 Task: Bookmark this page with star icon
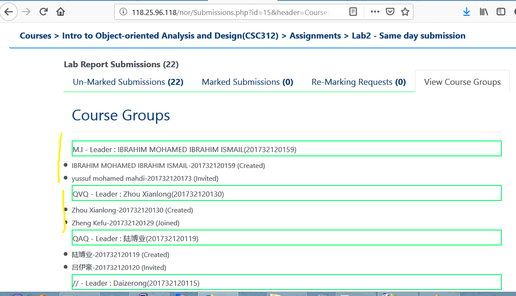tap(405, 12)
